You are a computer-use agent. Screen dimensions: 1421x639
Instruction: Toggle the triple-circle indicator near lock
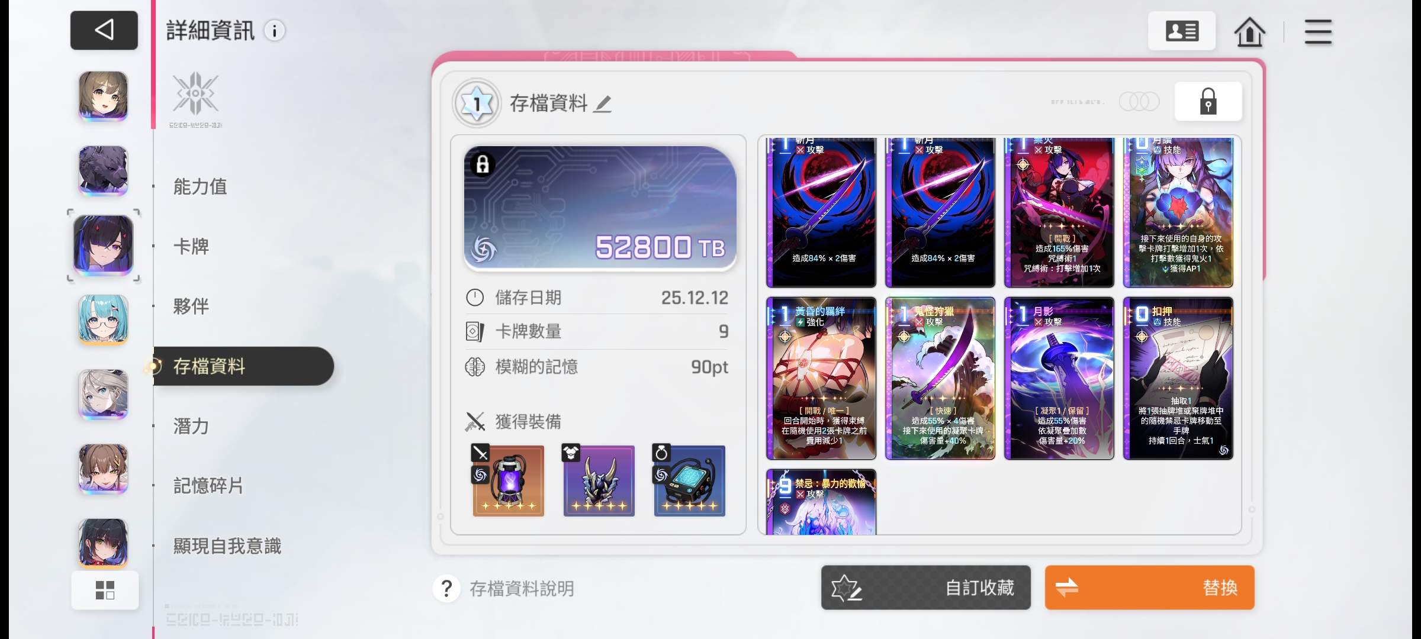1139,102
